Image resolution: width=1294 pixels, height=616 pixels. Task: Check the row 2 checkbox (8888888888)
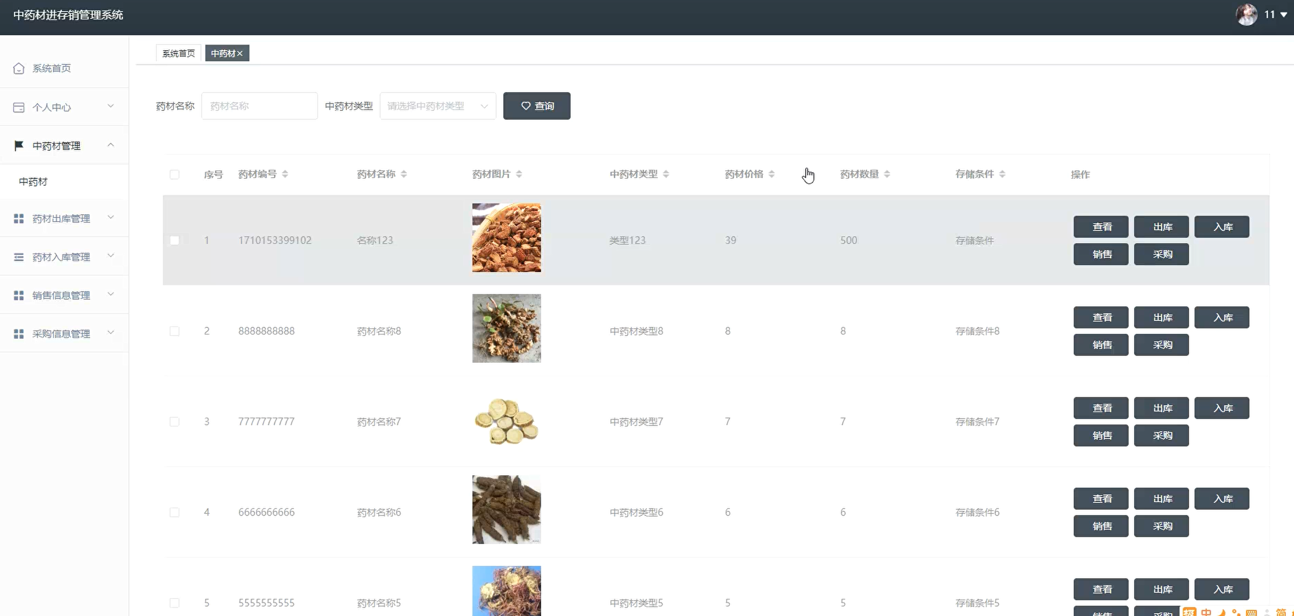pos(174,331)
